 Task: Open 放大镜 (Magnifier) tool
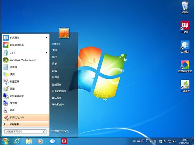coord(13,103)
